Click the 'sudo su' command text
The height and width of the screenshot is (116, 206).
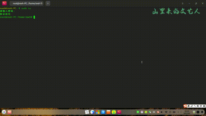(x=26, y=8)
